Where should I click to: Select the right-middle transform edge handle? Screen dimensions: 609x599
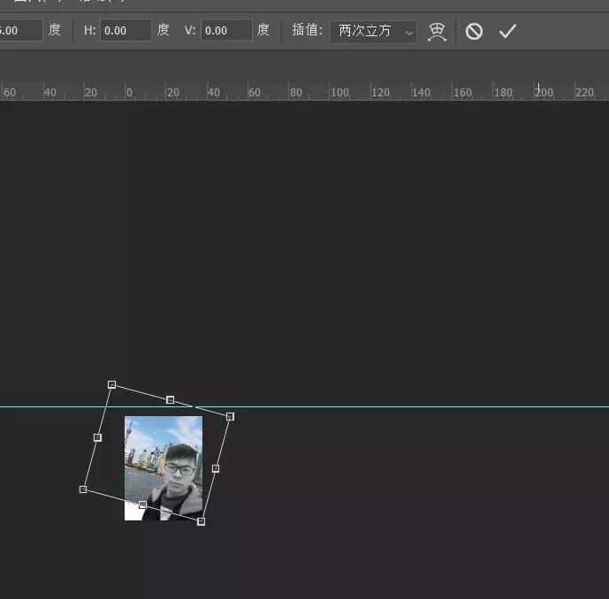click(216, 468)
